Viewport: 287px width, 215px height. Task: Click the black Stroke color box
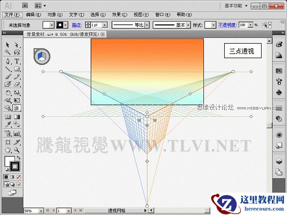(15, 166)
